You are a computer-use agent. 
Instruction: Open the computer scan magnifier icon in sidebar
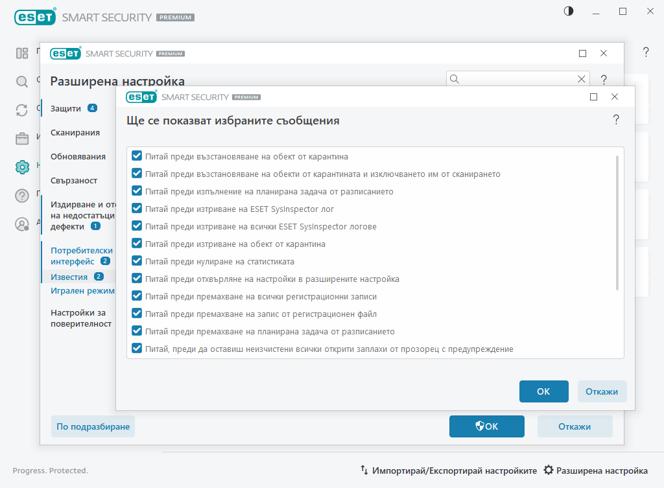tap(22, 81)
